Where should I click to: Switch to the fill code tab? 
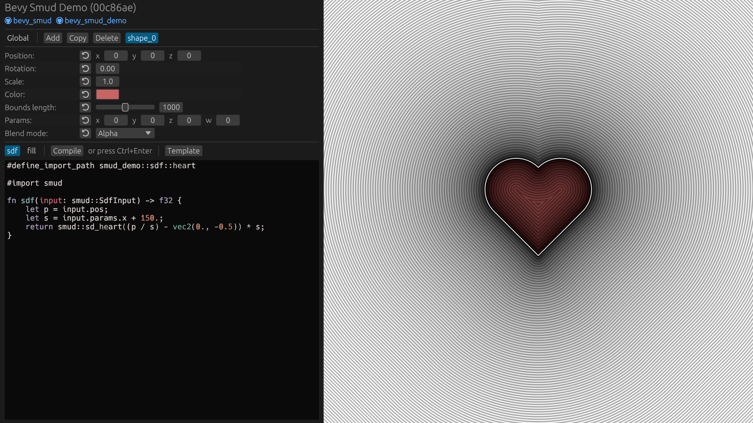(31, 151)
